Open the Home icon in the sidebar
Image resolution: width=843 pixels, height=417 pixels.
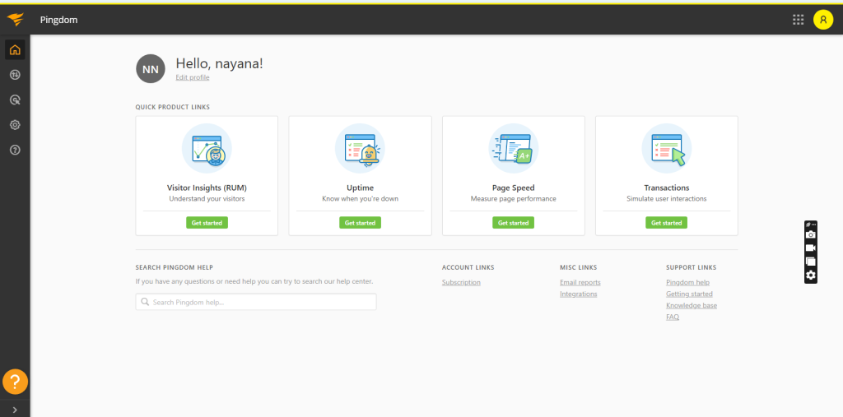tap(15, 50)
